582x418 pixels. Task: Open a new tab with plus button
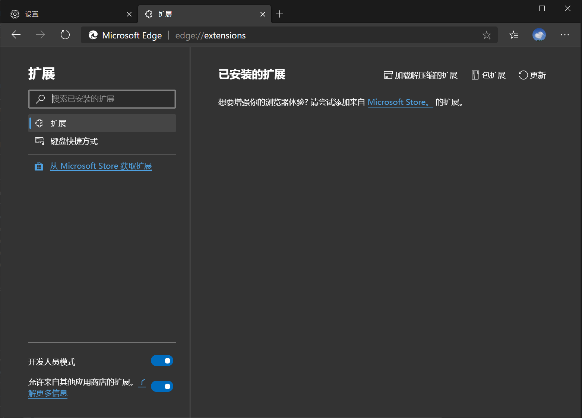tap(279, 14)
